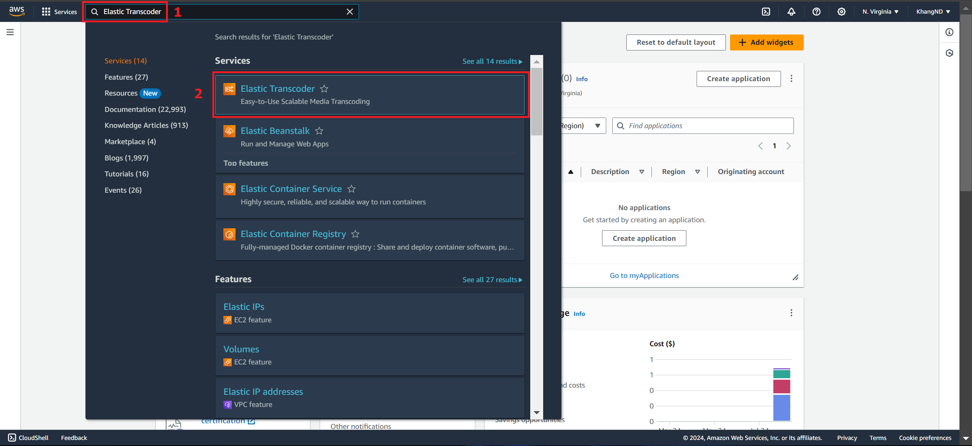Select Services (14) filter category

[x=125, y=61]
